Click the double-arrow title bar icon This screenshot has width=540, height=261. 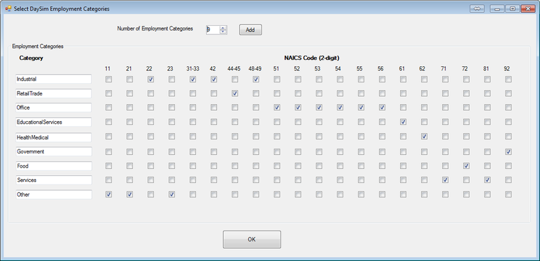(x=477, y=9)
